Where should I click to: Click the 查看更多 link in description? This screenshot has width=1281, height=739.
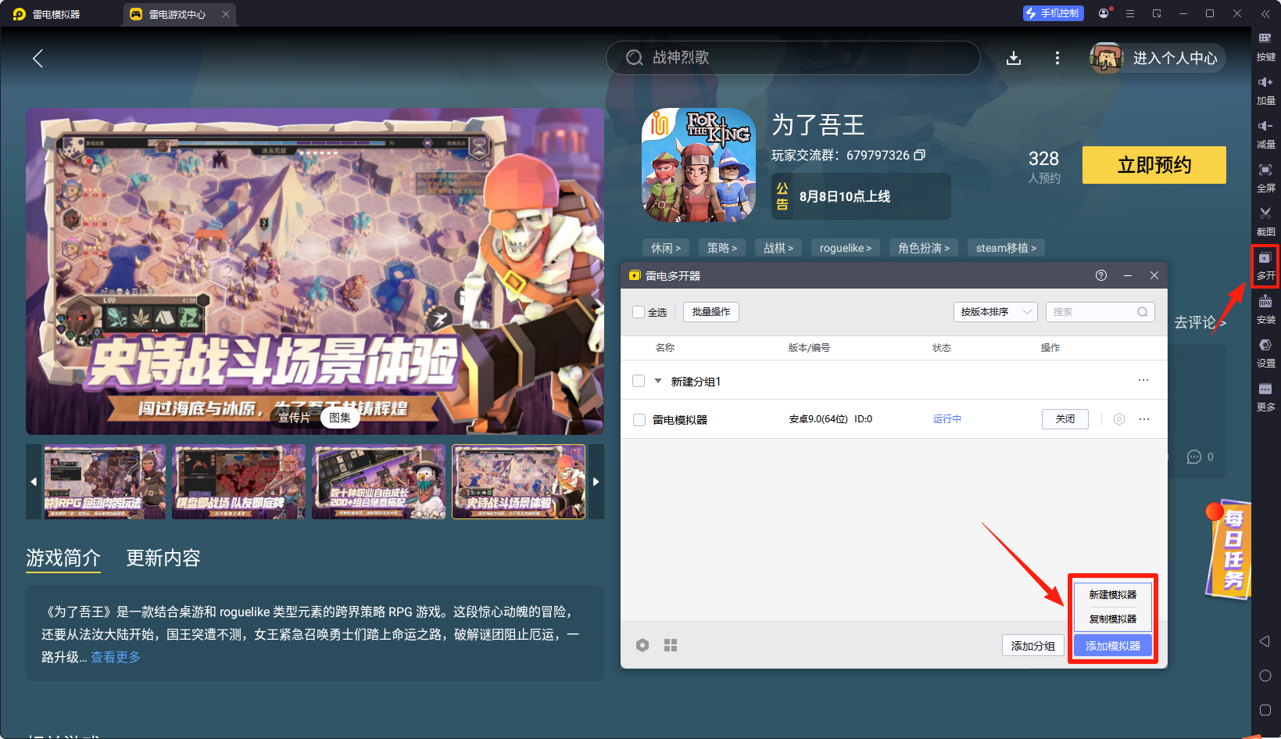(116, 657)
